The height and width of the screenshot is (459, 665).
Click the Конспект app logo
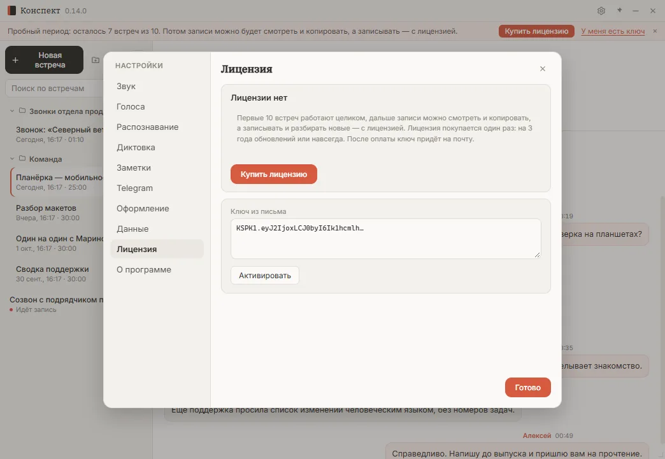(11, 11)
